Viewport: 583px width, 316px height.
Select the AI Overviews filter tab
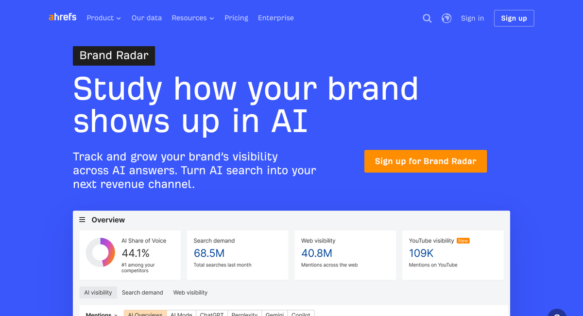pyautogui.click(x=145, y=314)
